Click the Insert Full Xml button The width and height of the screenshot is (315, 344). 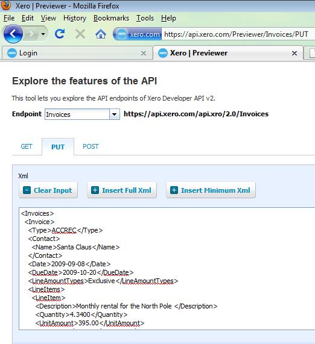point(122,190)
